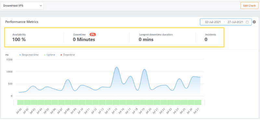Click the green uptime bar segment for Jul 27
Screen dimensions: 260x120
pos(198,102)
